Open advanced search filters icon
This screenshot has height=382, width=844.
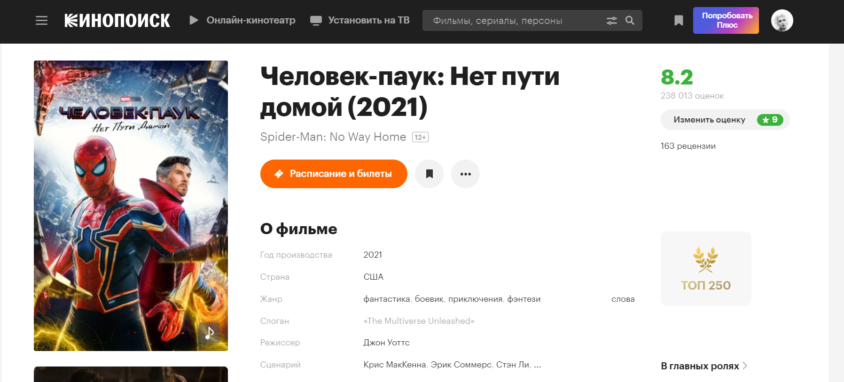point(611,21)
